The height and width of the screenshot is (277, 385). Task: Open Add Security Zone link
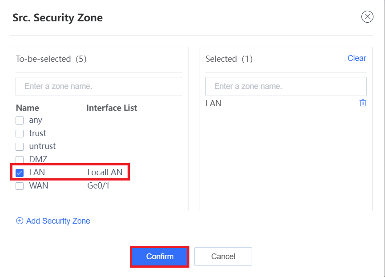(58, 221)
